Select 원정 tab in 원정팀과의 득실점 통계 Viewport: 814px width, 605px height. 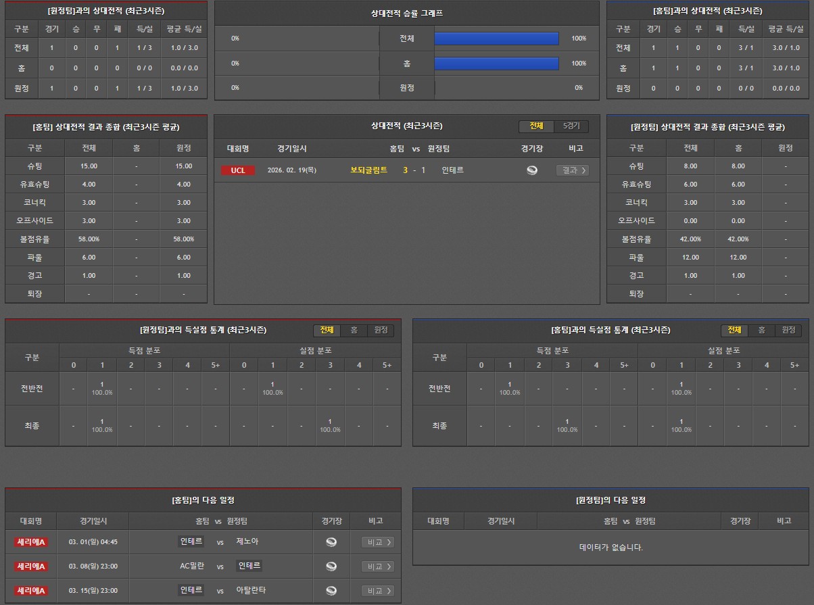pos(381,330)
